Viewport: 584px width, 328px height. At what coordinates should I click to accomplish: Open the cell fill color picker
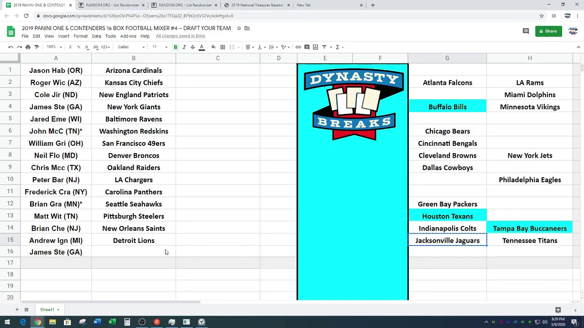213,47
